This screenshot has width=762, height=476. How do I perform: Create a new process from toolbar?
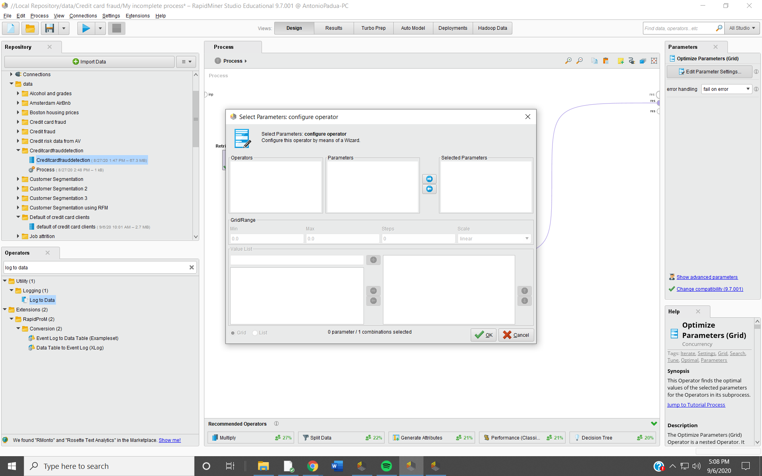tap(11, 28)
